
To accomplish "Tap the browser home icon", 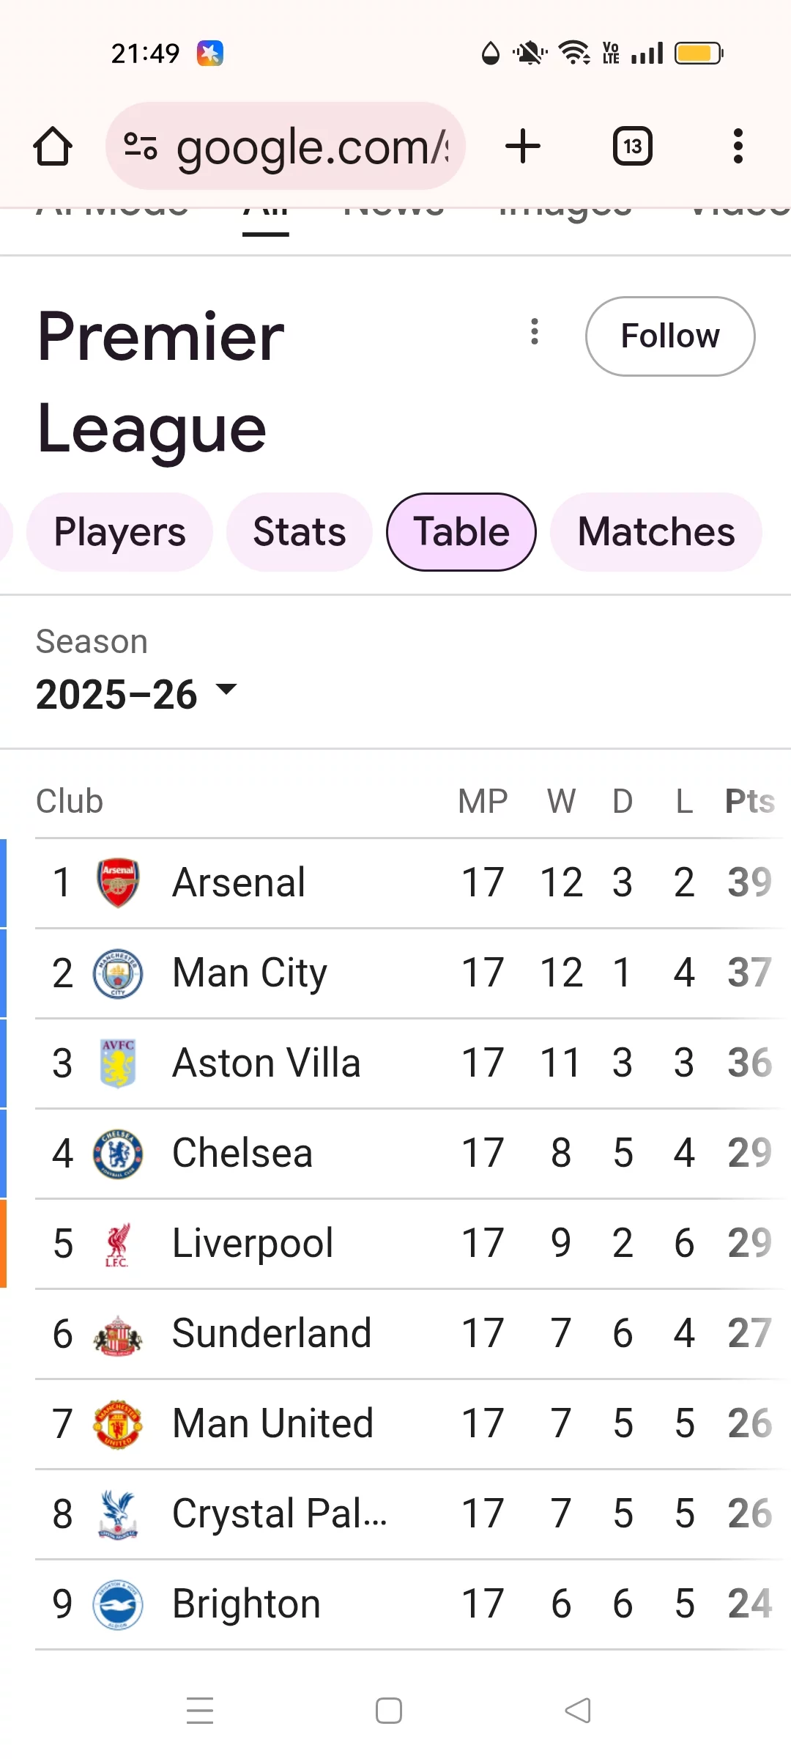I will tap(53, 147).
